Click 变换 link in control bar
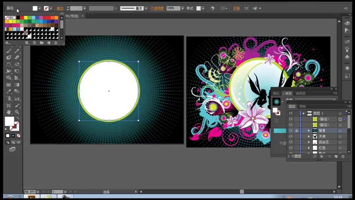The image size is (355, 200). [236, 8]
